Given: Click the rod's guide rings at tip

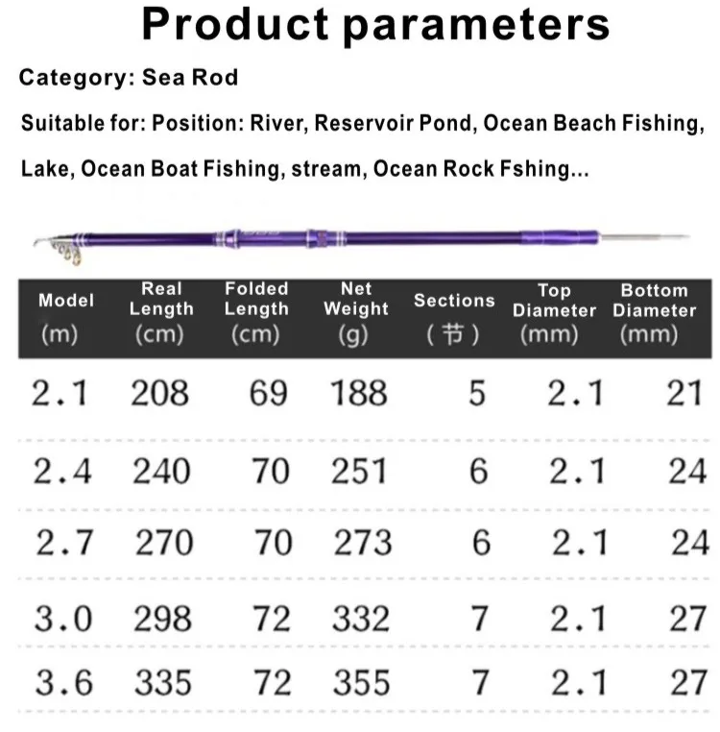Looking at the screenshot, I should [x=67, y=252].
